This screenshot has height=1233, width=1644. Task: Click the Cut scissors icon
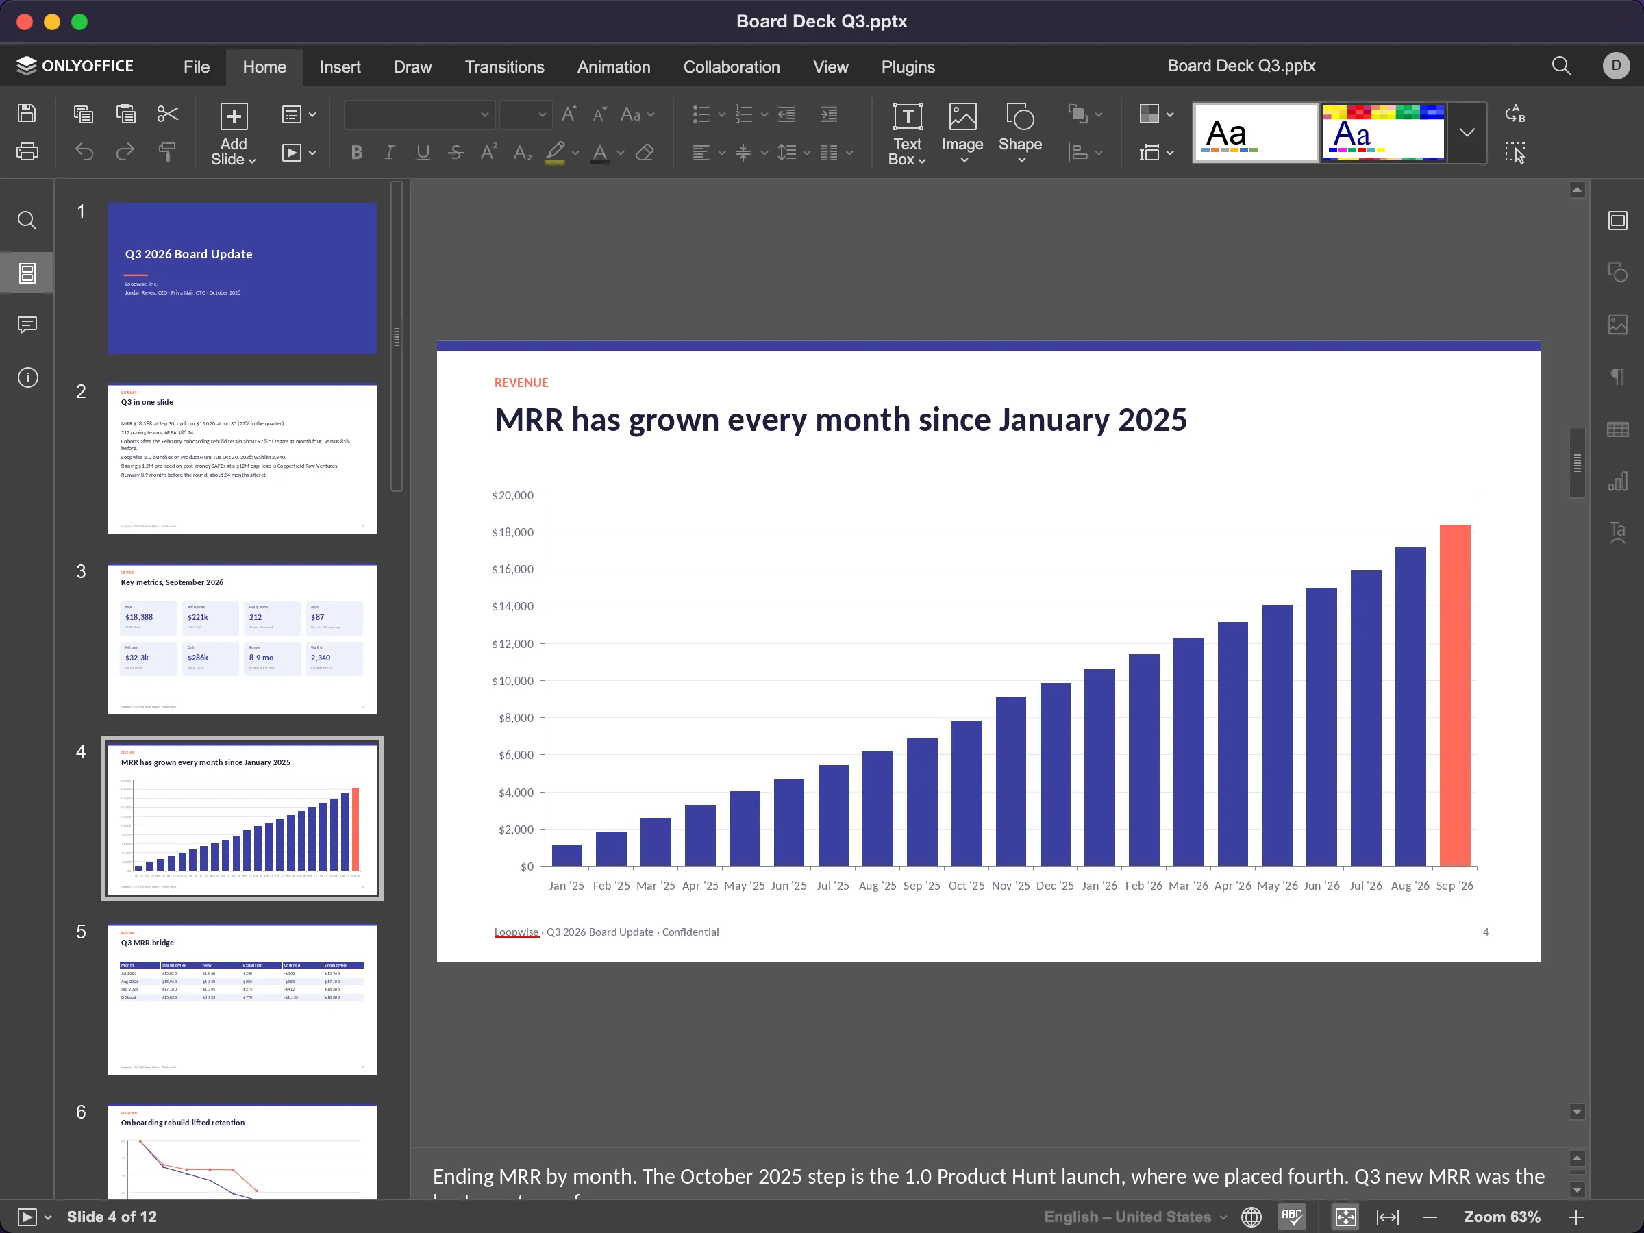pos(168,113)
